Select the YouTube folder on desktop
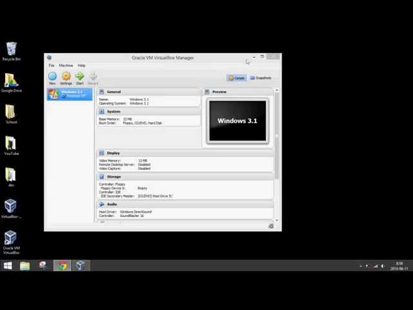Image resolution: width=413 pixels, height=310 pixels. point(12,145)
